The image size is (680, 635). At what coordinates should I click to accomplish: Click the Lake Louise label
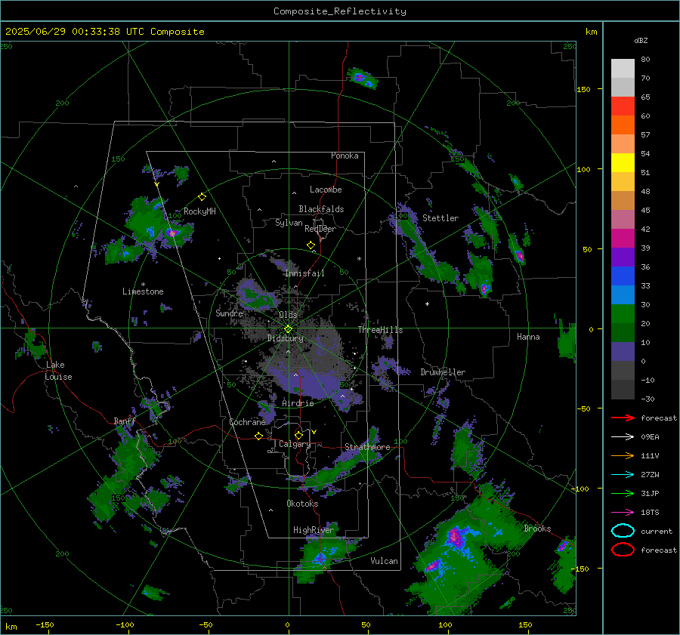pos(58,371)
